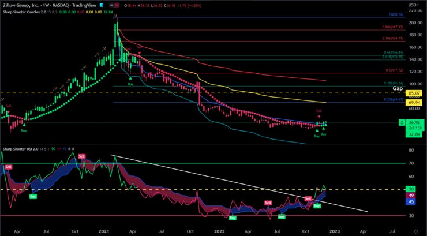This screenshot has width=427, height=236.
Task: Open chart settings gear at the bottom-right corner
Action: [x=415, y=231]
